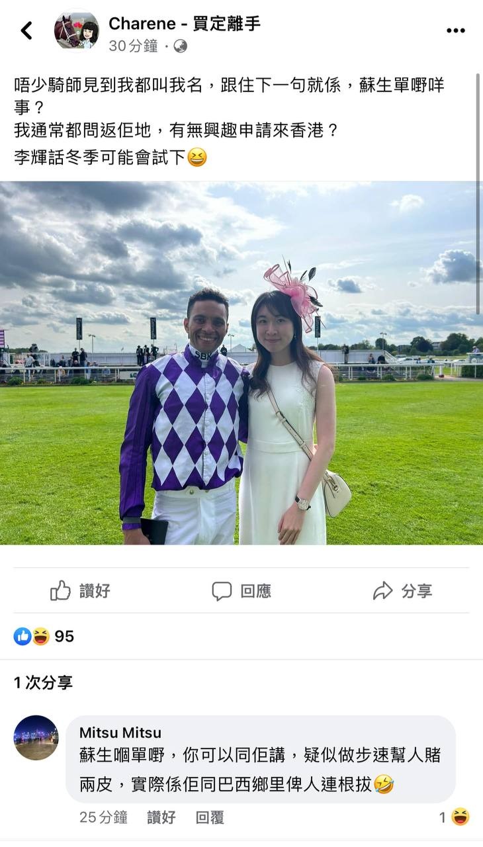Open the Mitsu Mitsu commenter name
The height and width of the screenshot is (847, 483).
[x=120, y=733]
